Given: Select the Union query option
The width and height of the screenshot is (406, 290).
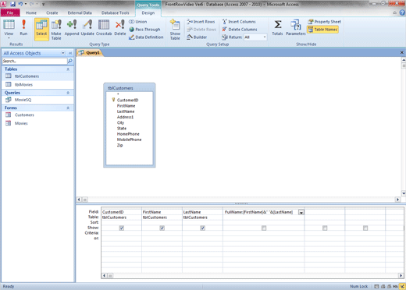Looking at the screenshot, I should click(x=138, y=22).
